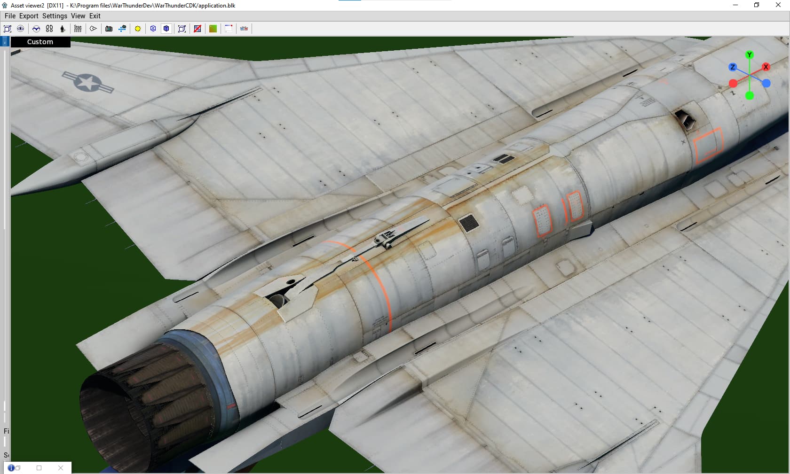Click the red-blue 3D glasses icon
The width and height of the screenshot is (790, 474).
(244, 29)
